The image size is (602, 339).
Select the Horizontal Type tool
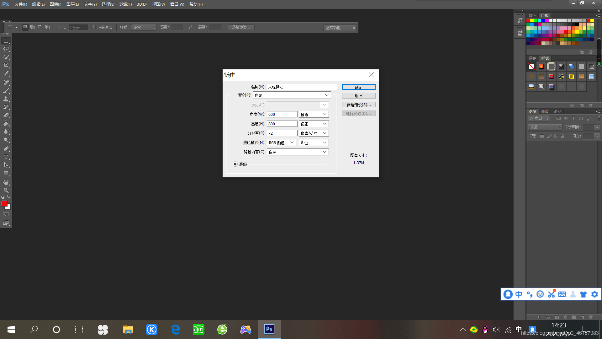(x=6, y=157)
